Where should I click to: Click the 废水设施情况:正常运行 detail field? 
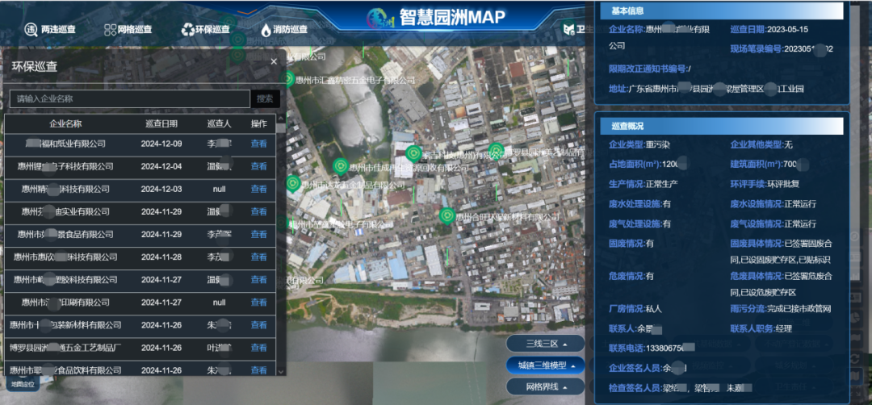click(773, 204)
